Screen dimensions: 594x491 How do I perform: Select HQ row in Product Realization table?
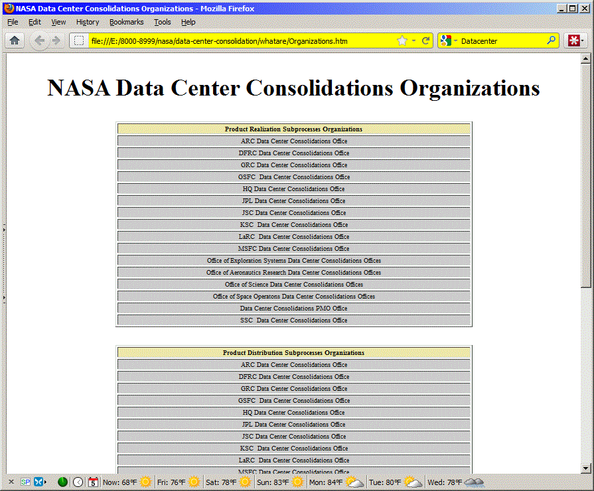click(293, 188)
